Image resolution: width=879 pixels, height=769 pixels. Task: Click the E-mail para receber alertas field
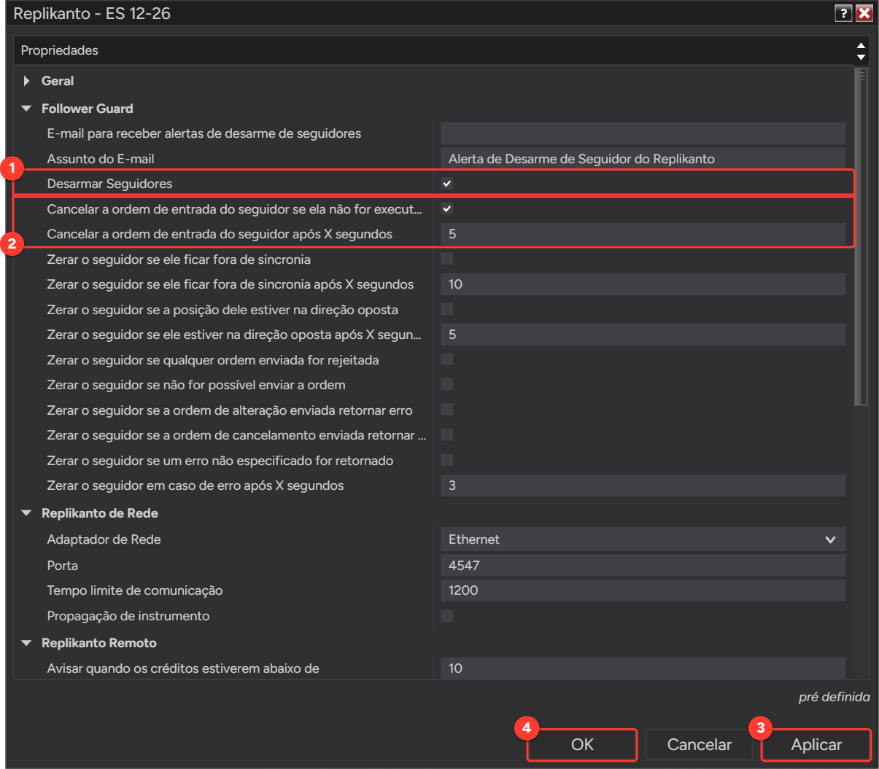pos(643,133)
